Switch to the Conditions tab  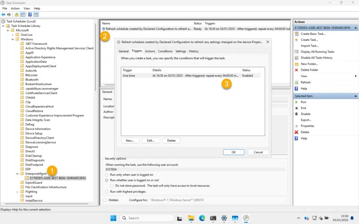pos(165,51)
